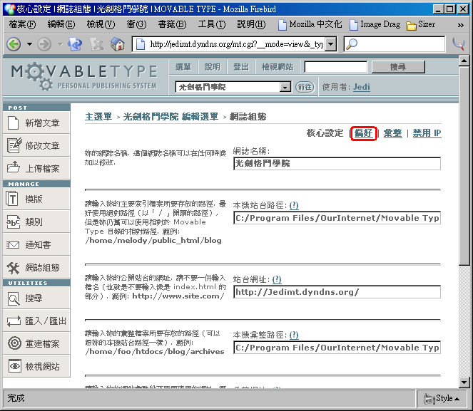Open the 光劍格鬥學院 weblog selector dropdown
Viewport: 473px width, 411px height.
(233, 88)
